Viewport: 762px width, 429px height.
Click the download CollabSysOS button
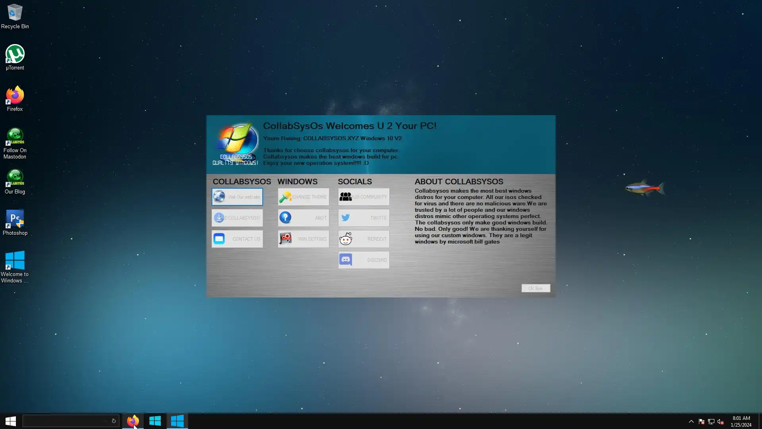tap(237, 218)
